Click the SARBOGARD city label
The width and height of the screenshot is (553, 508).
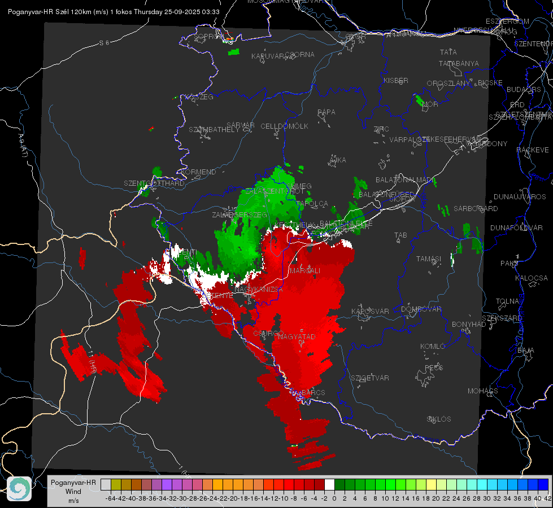coord(476,209)
